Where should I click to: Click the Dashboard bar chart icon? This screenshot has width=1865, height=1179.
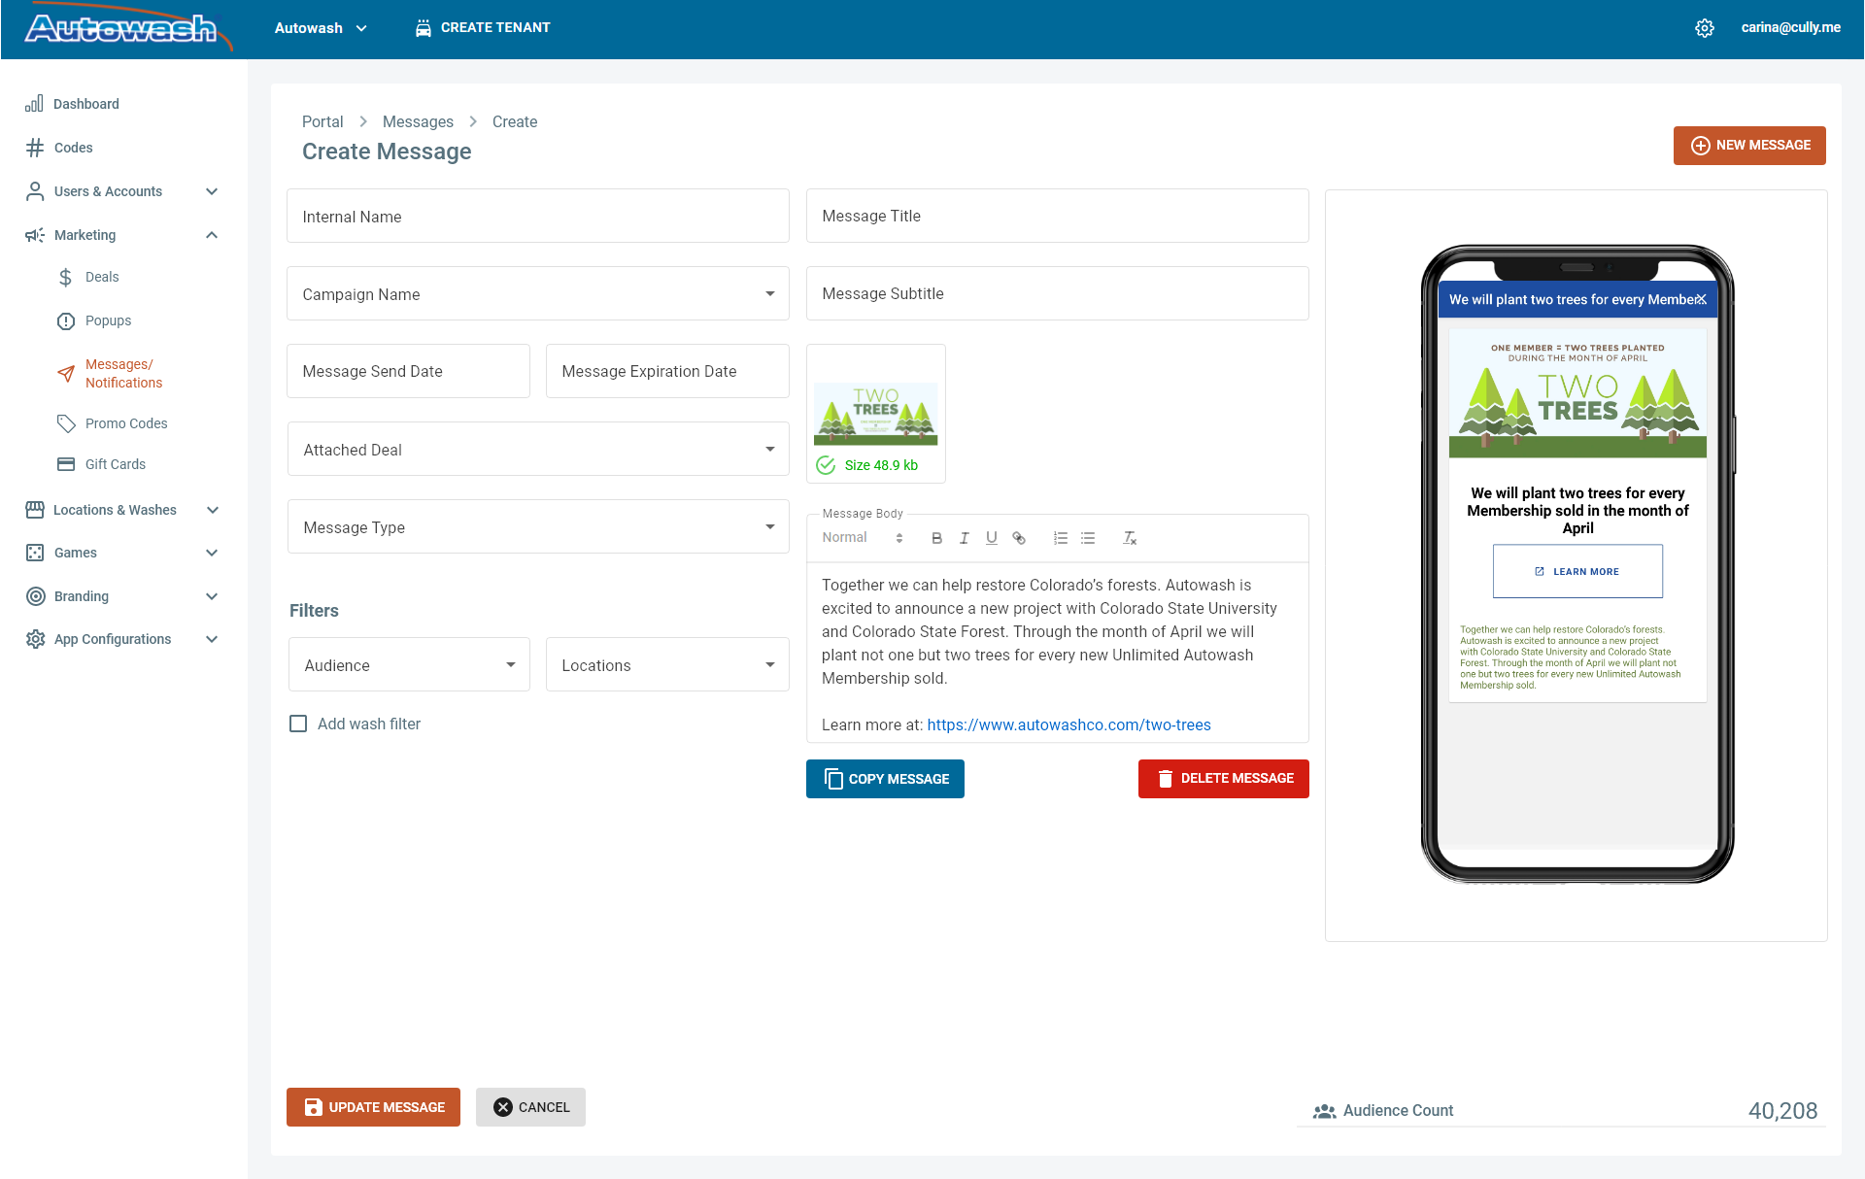pyautogui.click(x=34, y=104)
